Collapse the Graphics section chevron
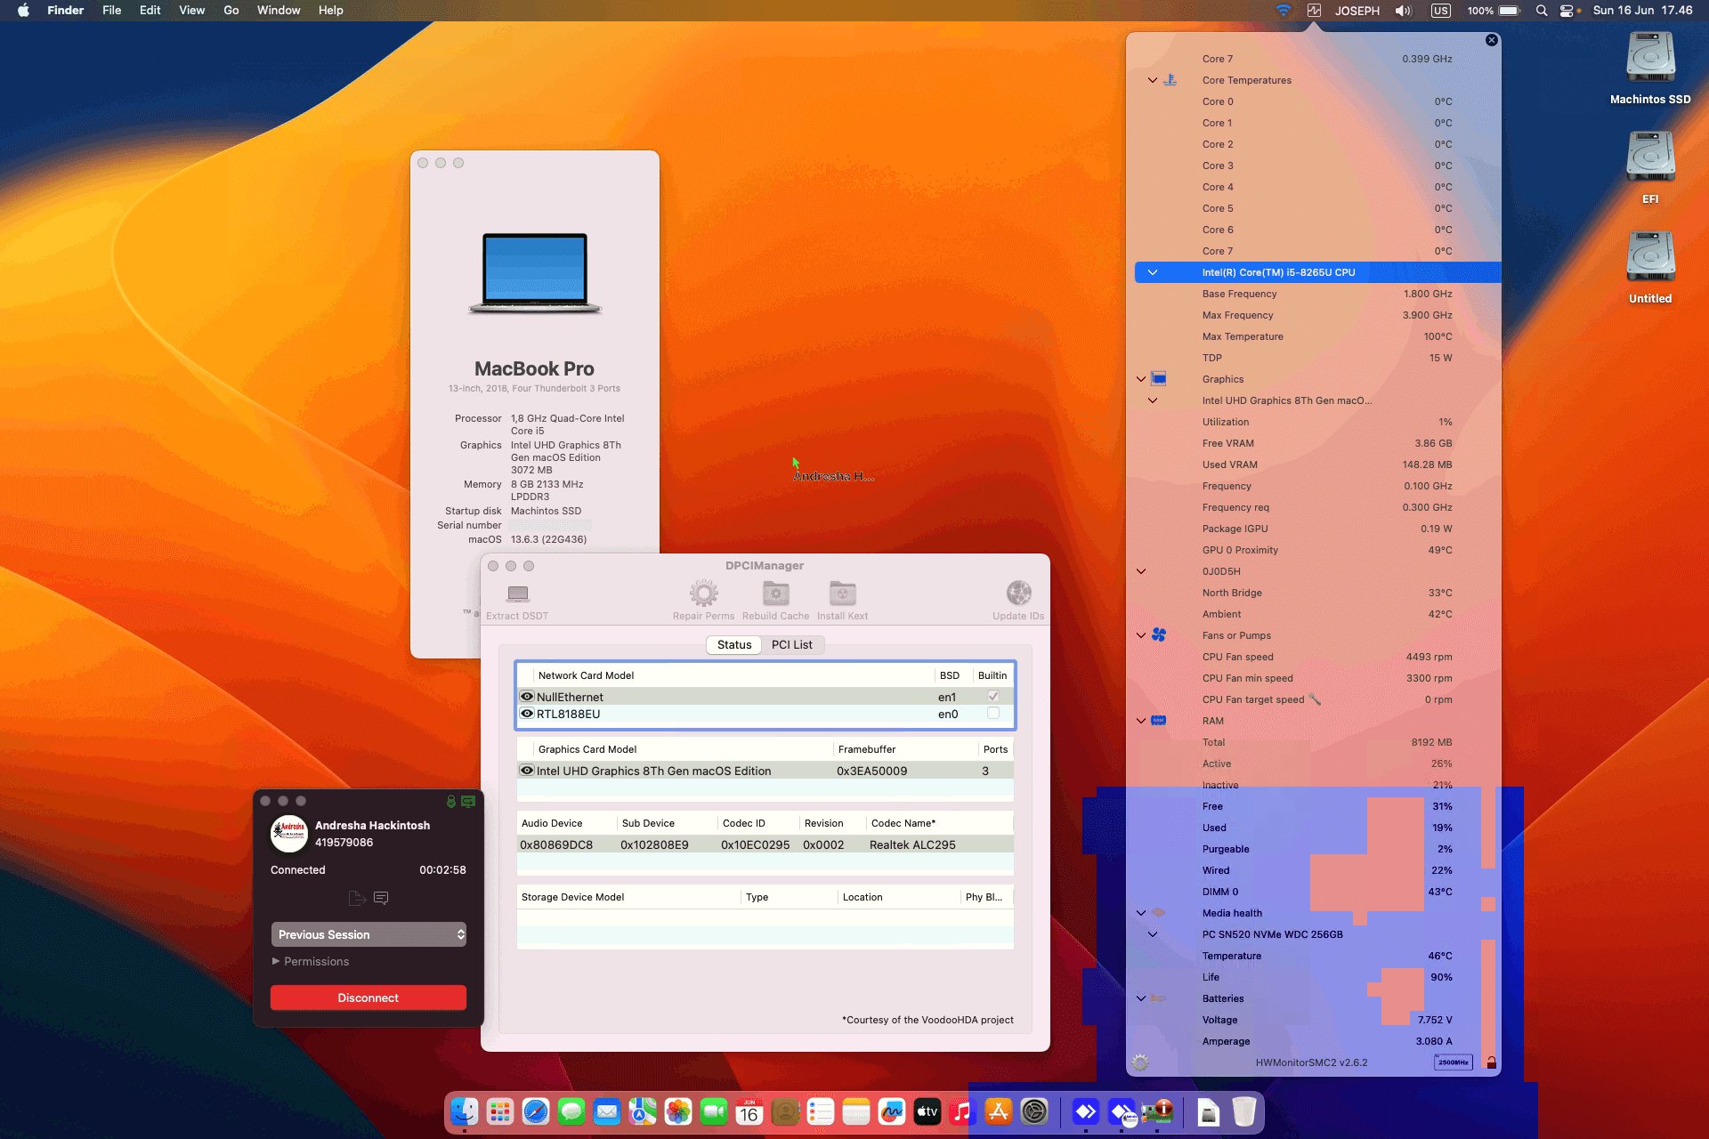 (x=1141, y=379)
